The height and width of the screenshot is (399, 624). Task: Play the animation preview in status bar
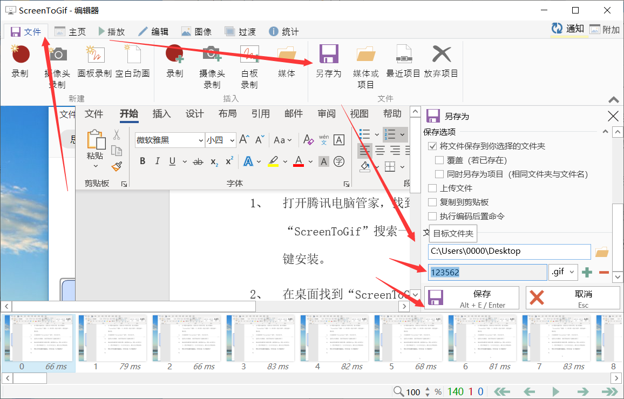click(x=555, y=392)
